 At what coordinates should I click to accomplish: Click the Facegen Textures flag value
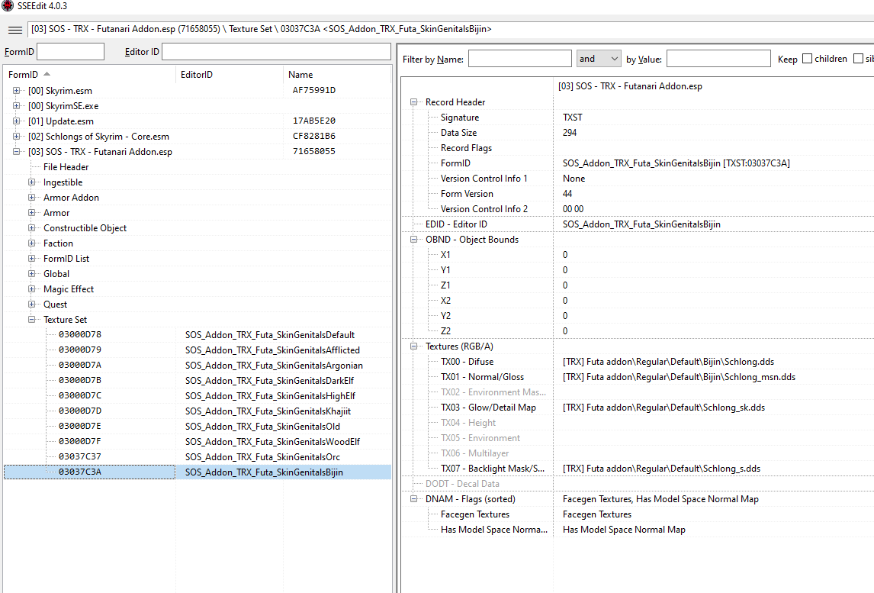[597, 514]
